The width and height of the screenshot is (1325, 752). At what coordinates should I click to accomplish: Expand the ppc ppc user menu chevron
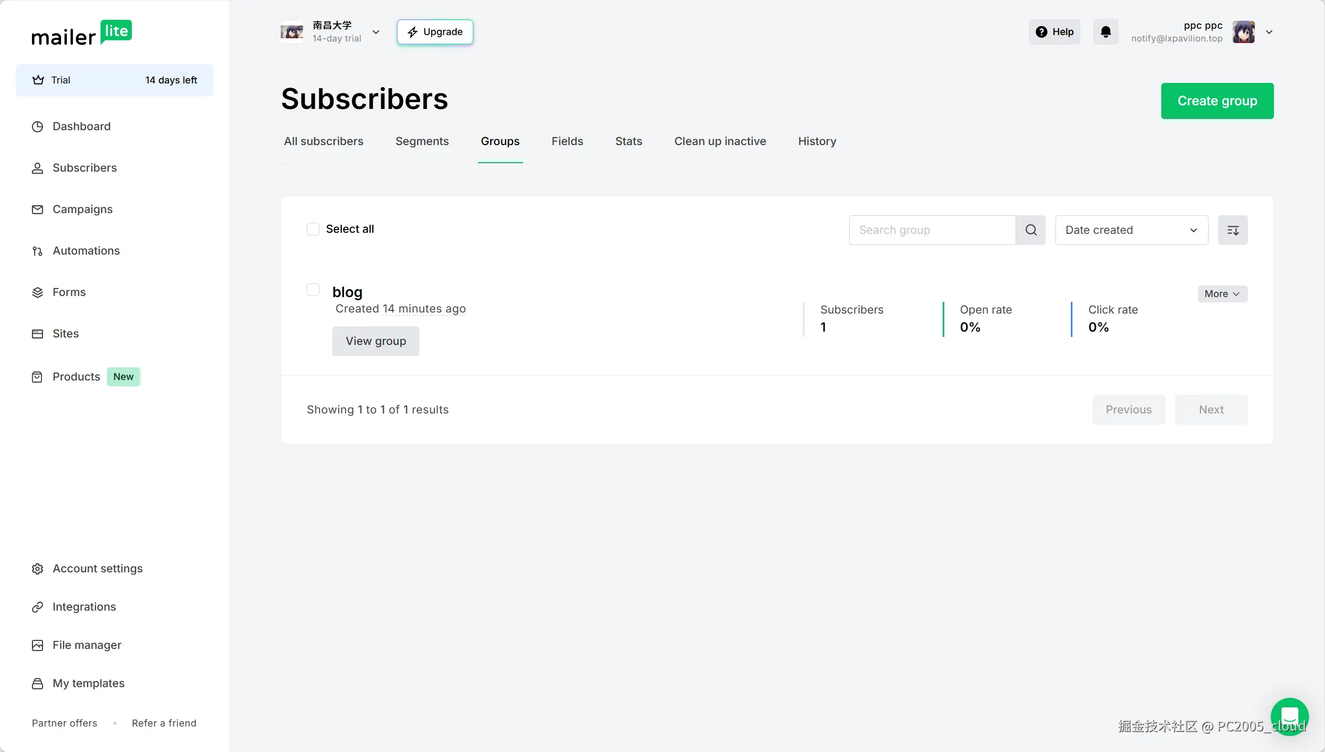pos(1269,32)
